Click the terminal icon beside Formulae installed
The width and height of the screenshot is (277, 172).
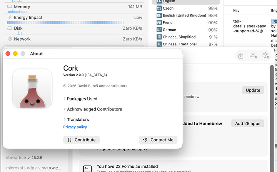pyautogui.click(x=87, y=169)
